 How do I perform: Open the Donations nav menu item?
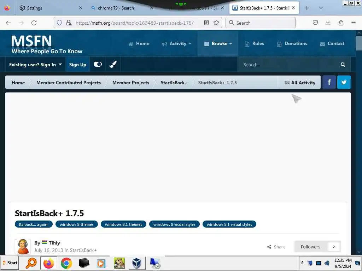click(x=292, y=43)
